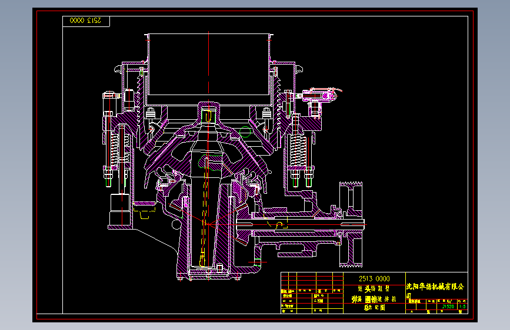Screen dimensions: 510x330
Task: Select the title line 短头特粗型
Action: pyautogui.click(x=374, y=289)
